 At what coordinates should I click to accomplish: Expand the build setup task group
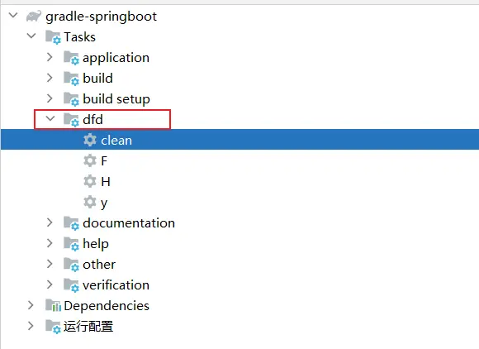[x=50, y=98]
